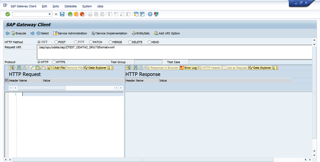Click the red Cancel icon

pos(82,14)
